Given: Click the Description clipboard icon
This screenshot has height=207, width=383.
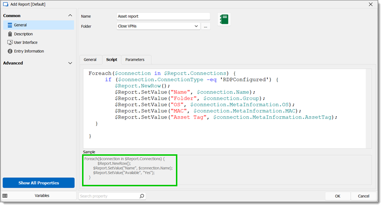Looking at the screenshot, I should click(10, 34).
